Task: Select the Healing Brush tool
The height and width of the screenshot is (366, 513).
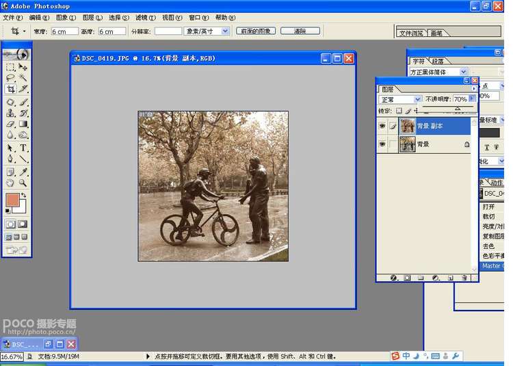Action: click(10, 102)
